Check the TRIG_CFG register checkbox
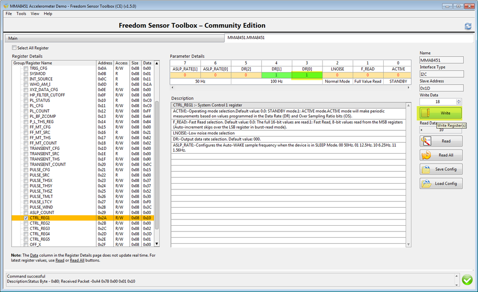This screenshot has height=292, width=478. click(x=26, y=69)
